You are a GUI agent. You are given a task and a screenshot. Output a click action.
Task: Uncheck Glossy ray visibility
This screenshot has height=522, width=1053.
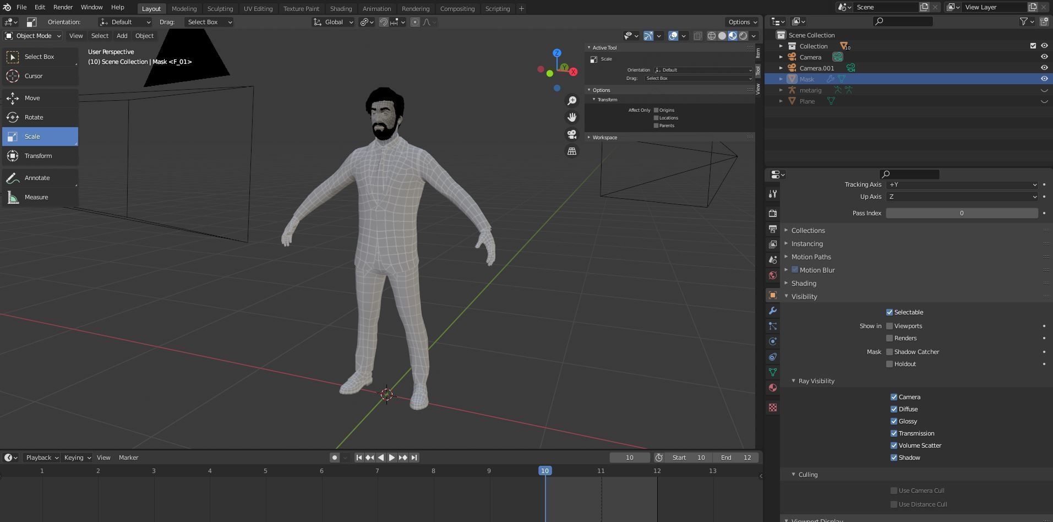click(893, 421)
